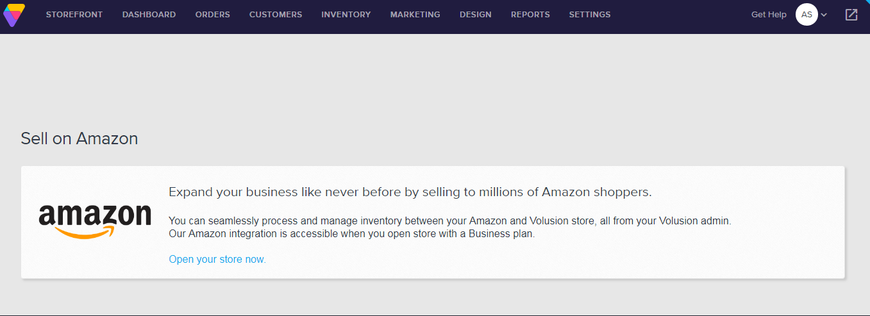Click the 'Sell on Amazon' heading

(x=79, y=138)
